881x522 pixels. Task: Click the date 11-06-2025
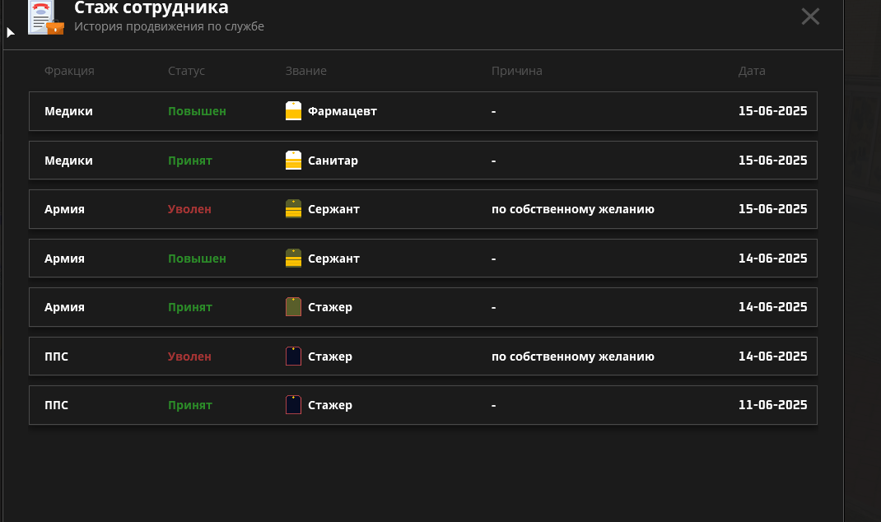772,405
